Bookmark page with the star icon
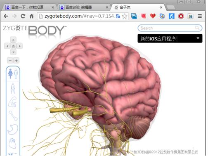Screen dimensions: 208x156 coord(125,16)
